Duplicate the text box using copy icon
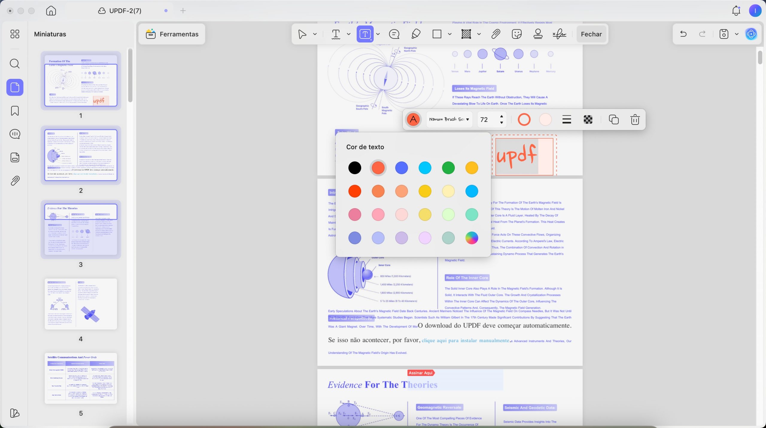The width and height of the screenshot is (766, 428). (x=614, y=119)
